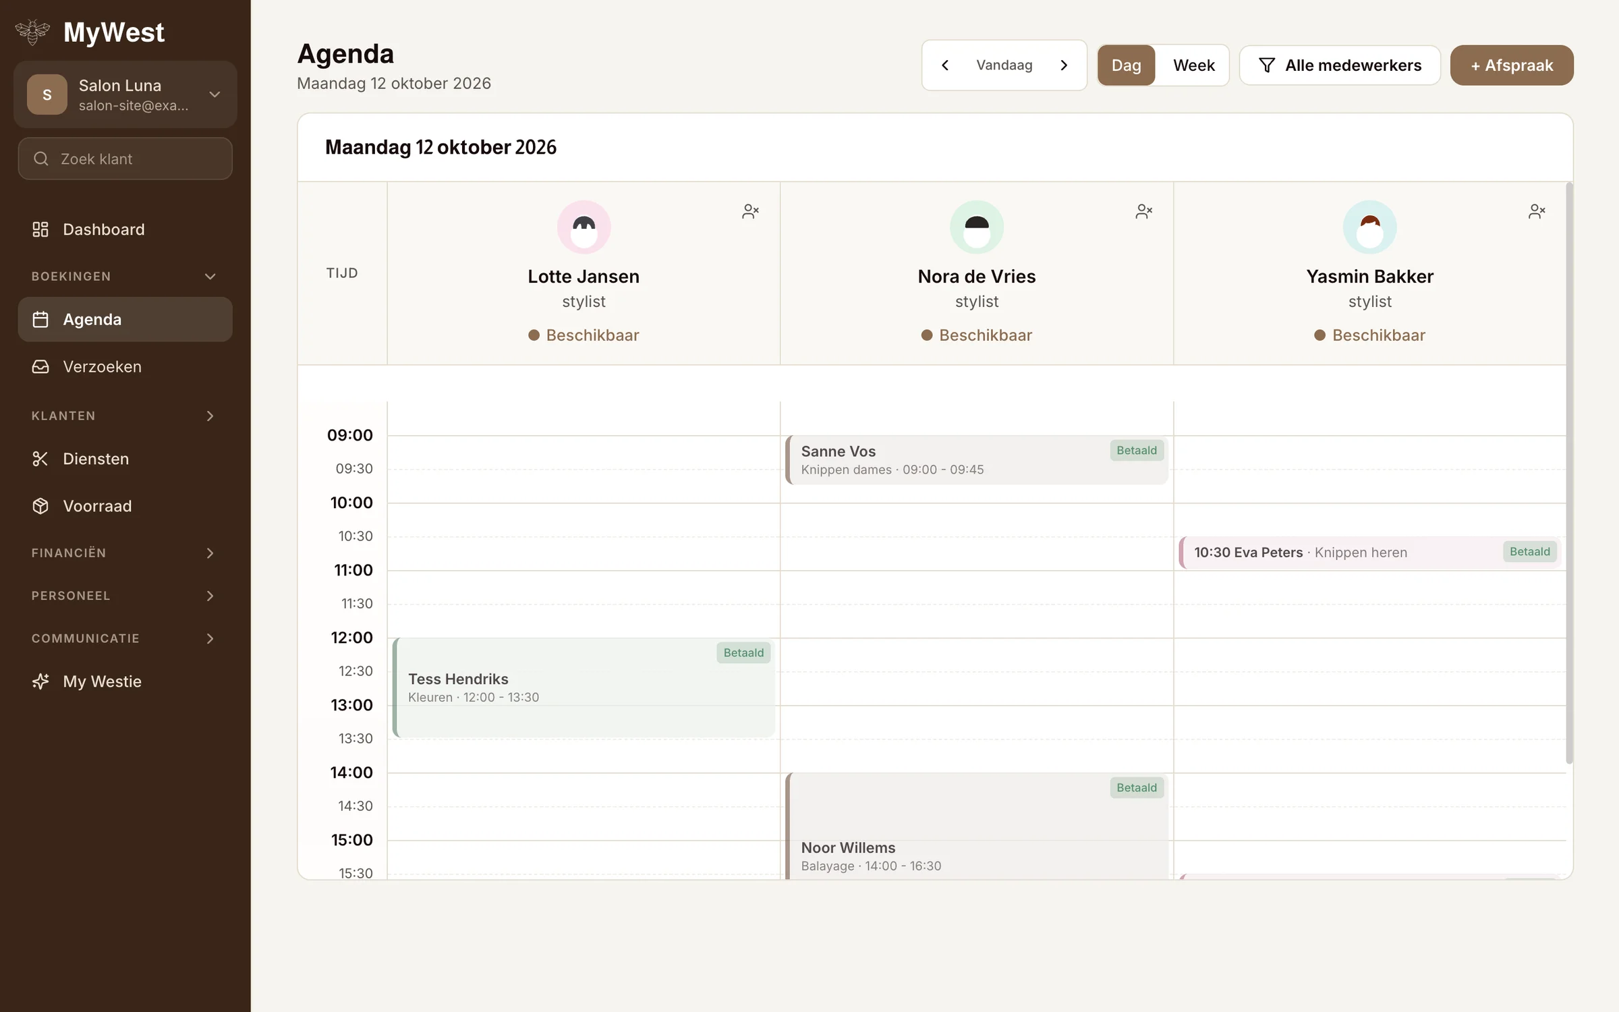The image size is (1619, 1012).
Task: Expand the Klanten section
Action: pos(125,416)
